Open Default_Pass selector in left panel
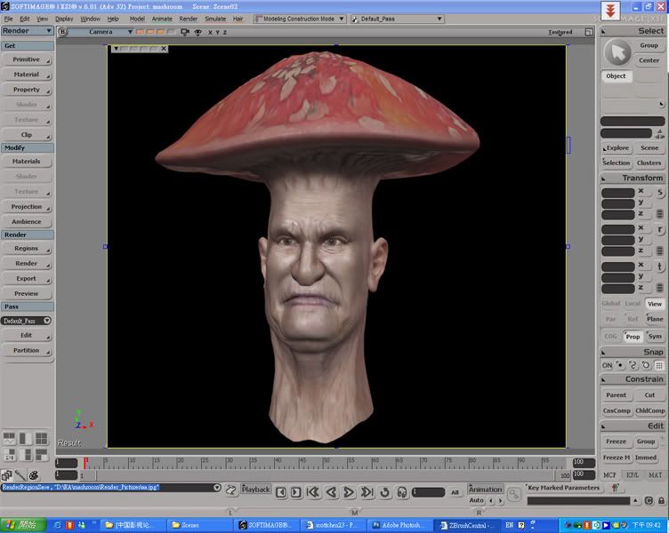 [x=26, y=321]
